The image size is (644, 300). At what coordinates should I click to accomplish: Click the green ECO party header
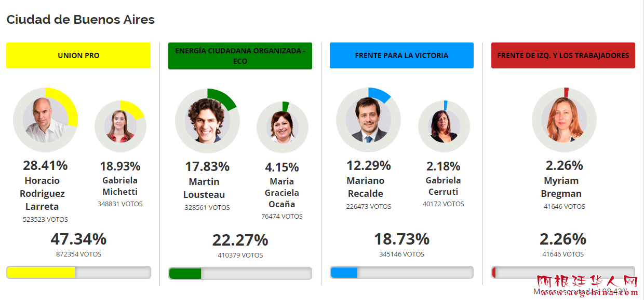[240, 56]
